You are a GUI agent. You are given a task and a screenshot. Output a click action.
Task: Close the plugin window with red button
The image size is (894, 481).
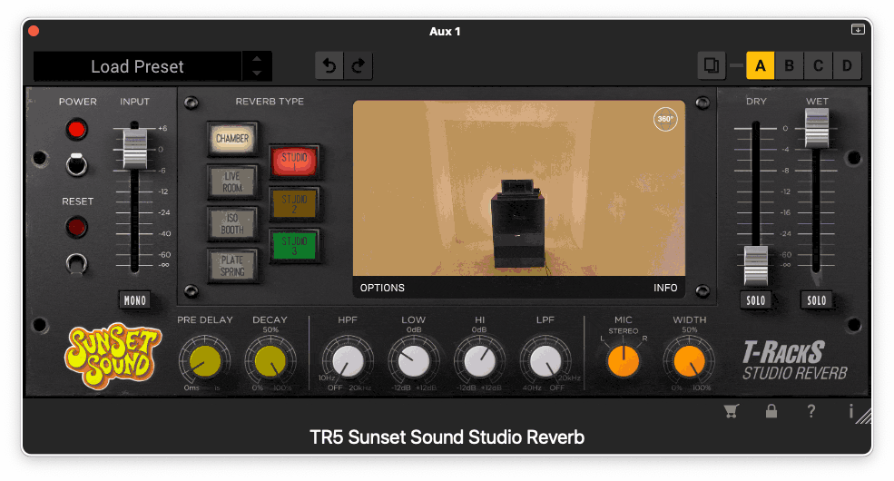34,31
